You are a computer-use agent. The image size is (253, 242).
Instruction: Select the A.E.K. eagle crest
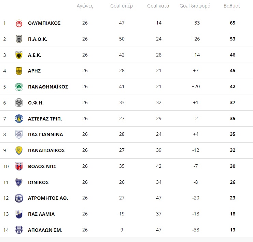tap(19, 55)
